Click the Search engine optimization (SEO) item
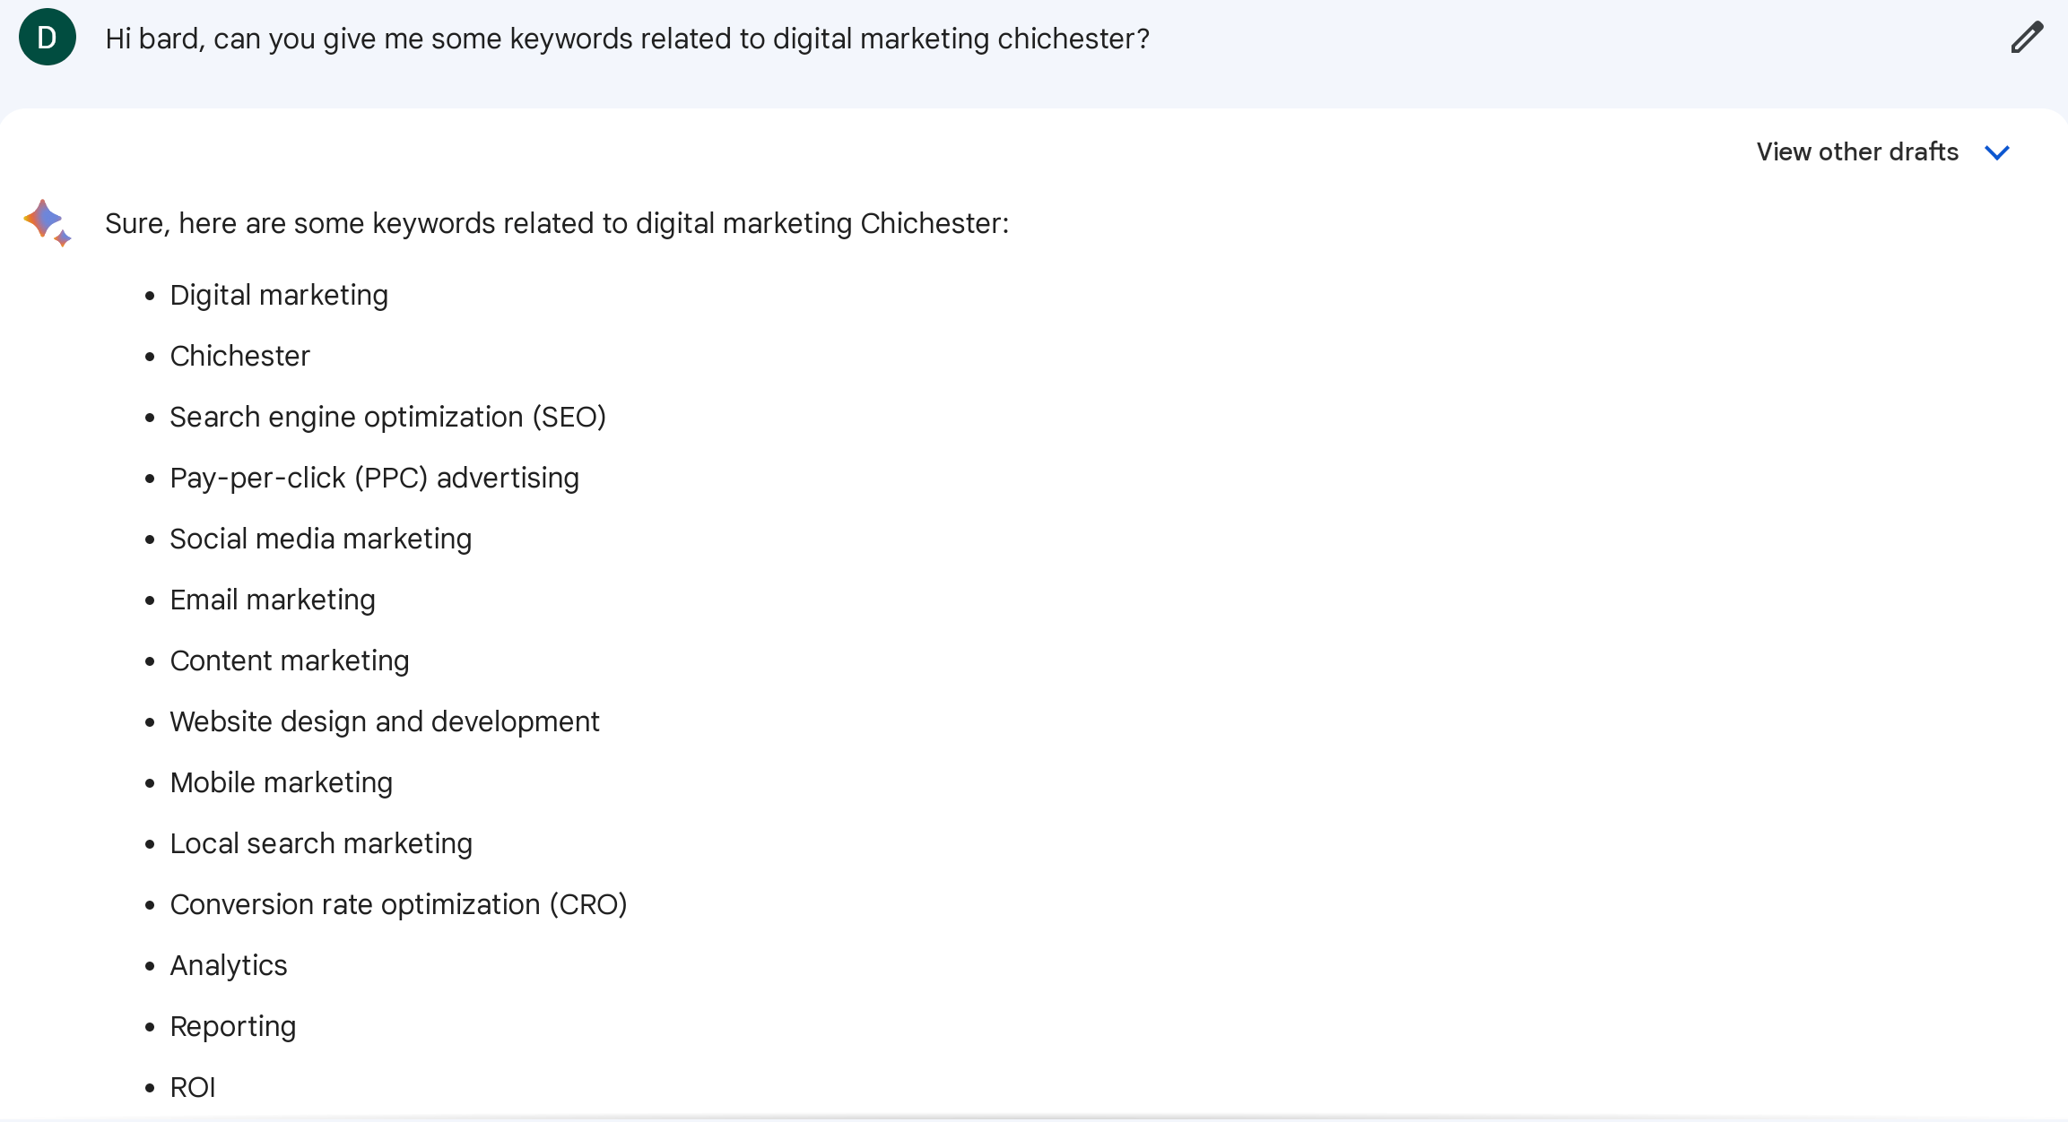 (x=387, y=417)
